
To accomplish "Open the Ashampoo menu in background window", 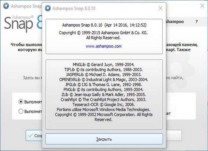I will tap(175, 21).
